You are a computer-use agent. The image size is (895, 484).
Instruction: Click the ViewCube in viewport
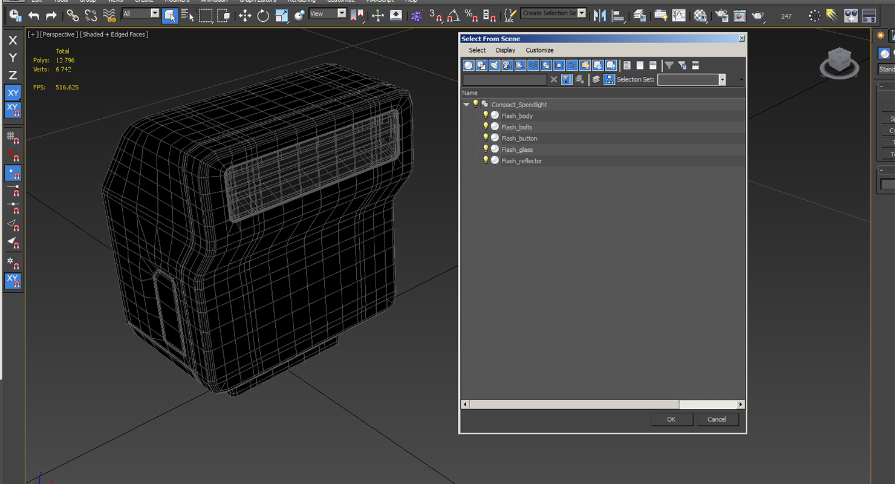[x=839, y=62]
